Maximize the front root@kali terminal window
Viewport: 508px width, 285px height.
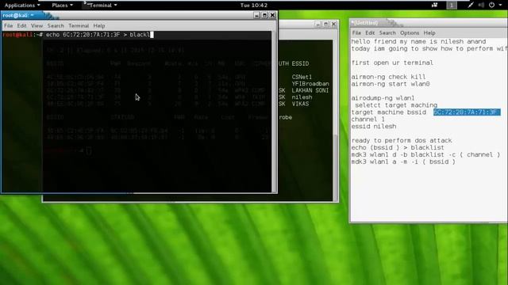pos(264,15)
